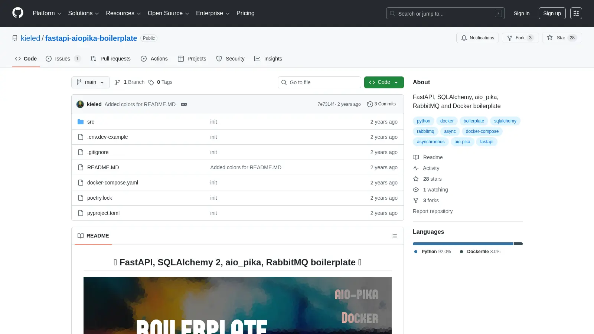Click the Search or jump to field
This screenshot has height=334, width=594.
(x=446, y=13)
